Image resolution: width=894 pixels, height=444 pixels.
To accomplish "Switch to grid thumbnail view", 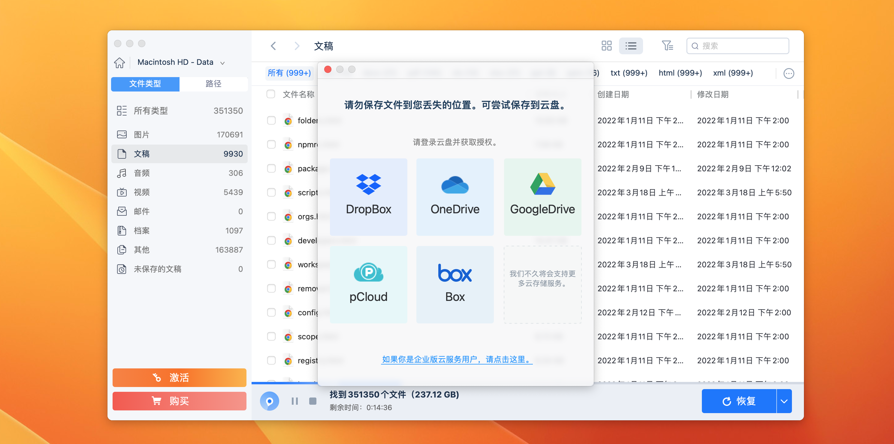I will click(x=606, y=46).
